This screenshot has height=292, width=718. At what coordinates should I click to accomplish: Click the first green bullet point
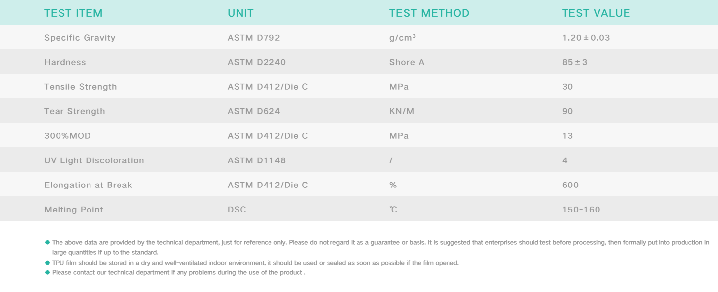pyautogui.click(x=47, y=242)
